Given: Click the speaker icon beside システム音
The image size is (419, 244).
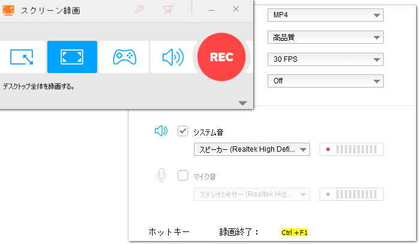Looking at the screenshot, I should point(161,131).
